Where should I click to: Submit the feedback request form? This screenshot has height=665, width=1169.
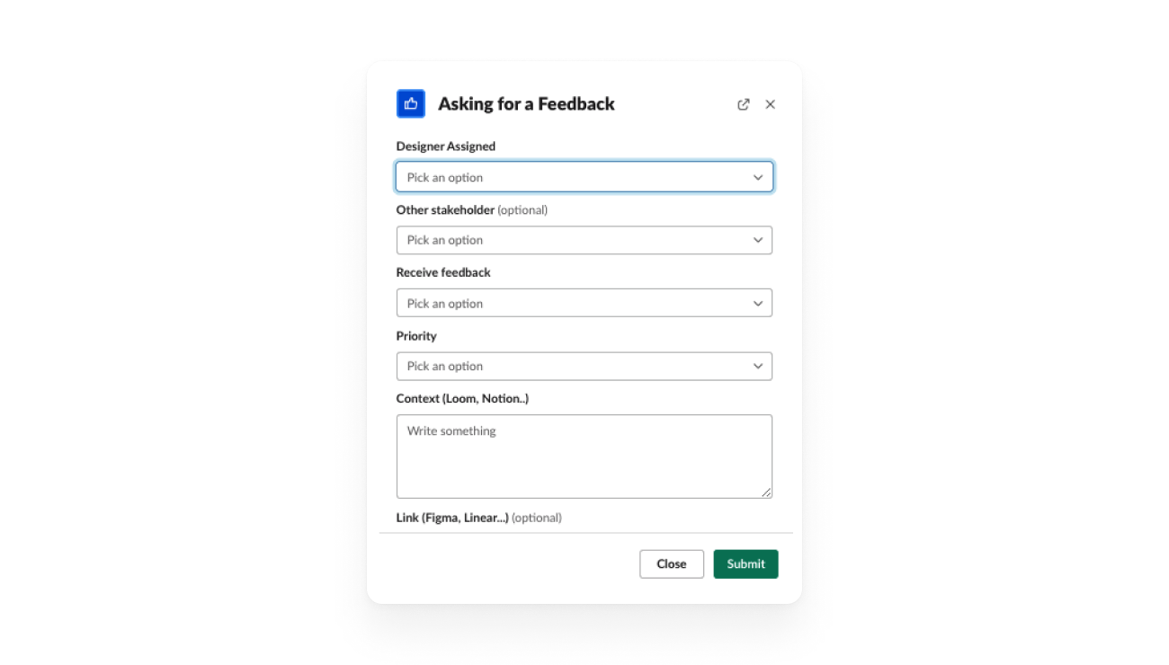pyautogui.click(x=746, y=564)
